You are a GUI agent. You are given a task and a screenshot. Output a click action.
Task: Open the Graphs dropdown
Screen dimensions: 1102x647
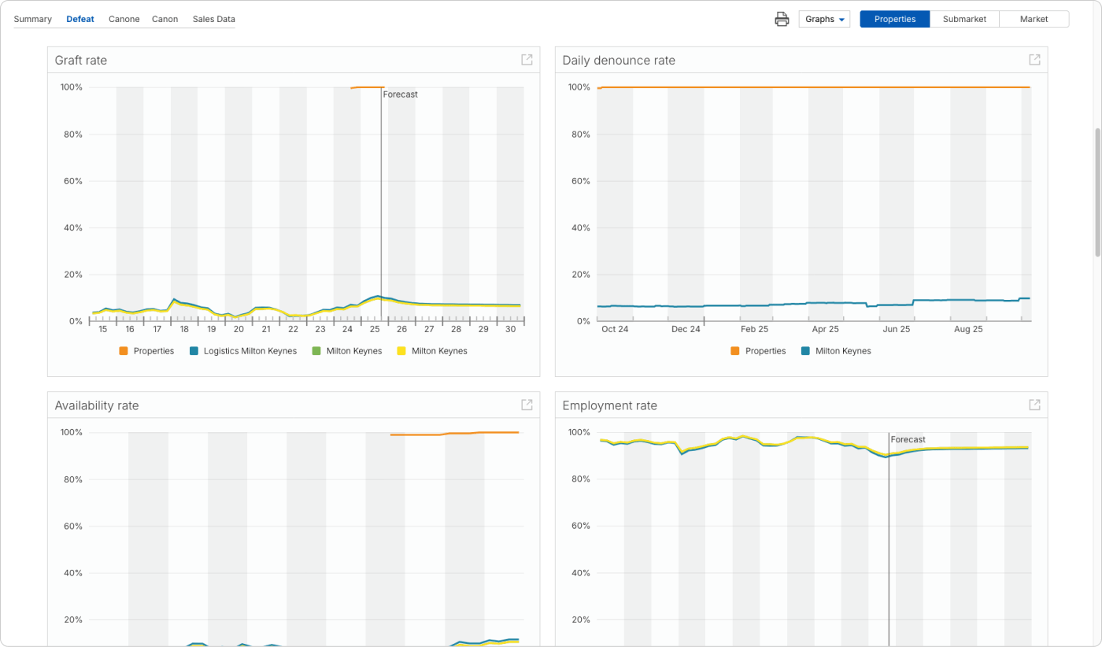(824, 19)
